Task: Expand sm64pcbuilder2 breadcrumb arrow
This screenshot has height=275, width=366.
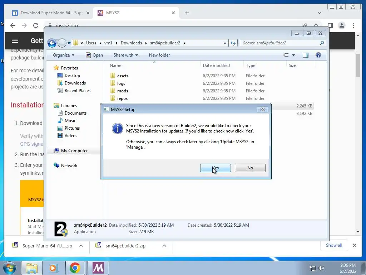Action: pos(184,43)
